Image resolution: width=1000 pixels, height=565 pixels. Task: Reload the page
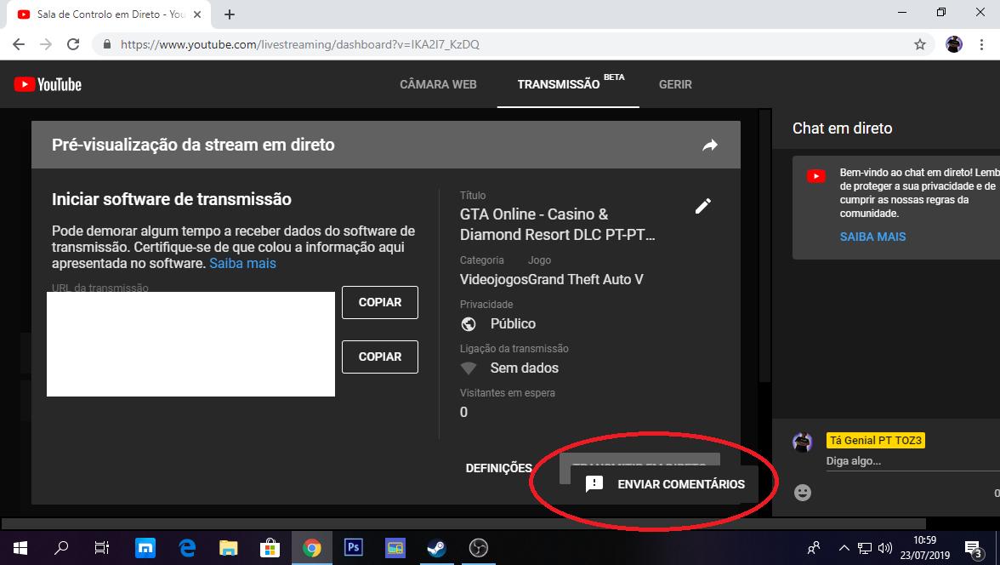(x=73, y=44)
